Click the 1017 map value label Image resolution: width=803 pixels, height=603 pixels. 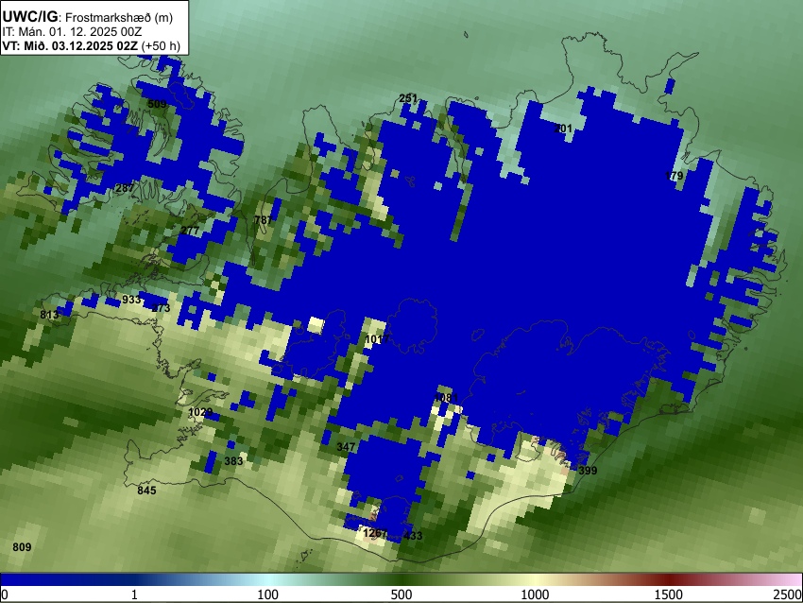[378, 339]
